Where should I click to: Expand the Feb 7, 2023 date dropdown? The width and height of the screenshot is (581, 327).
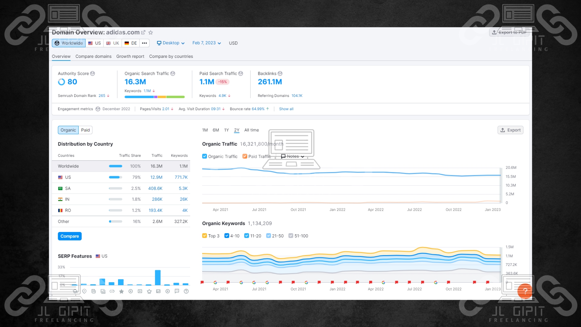[207, 43]
